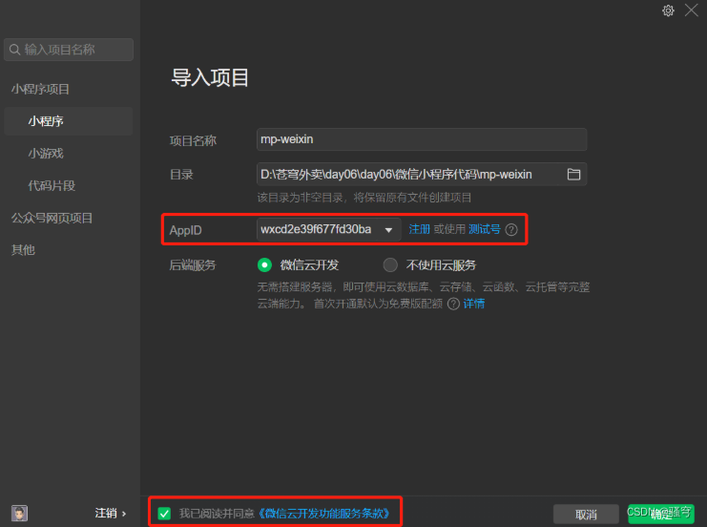
Task: Click the 导入项目 heading text
Action: pyautogui.click(x=210, y=77)
